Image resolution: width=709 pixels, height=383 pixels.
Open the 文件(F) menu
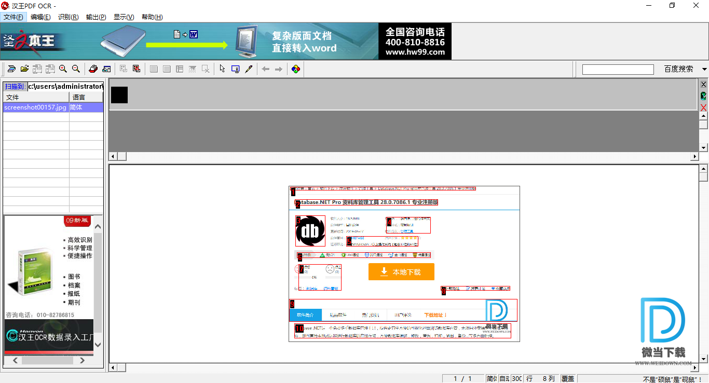tap(13, 17)
